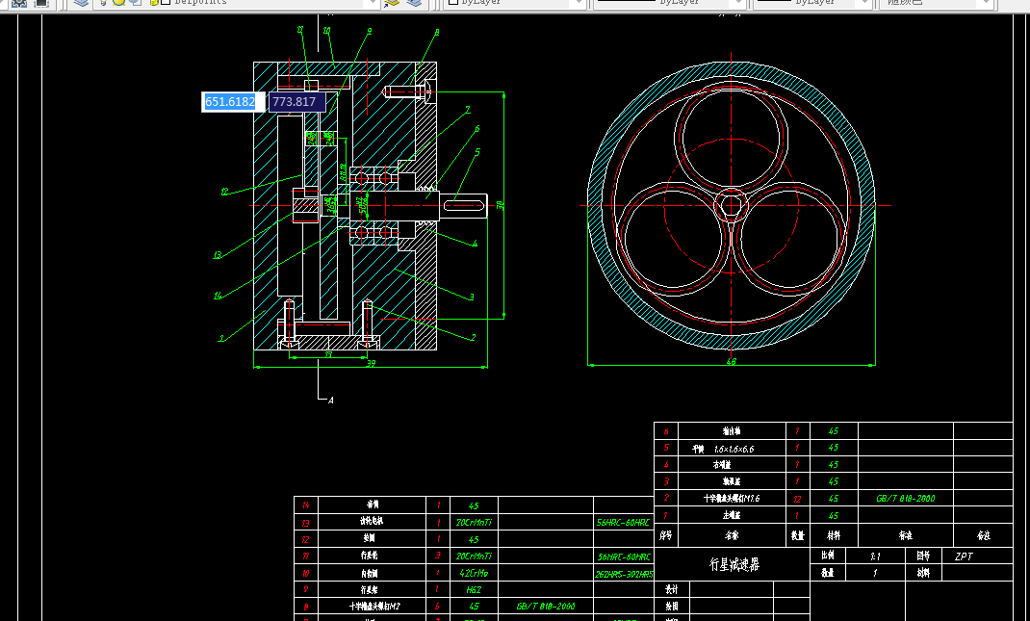The image size is (1030, 621).
Task: Click the output shaft keyway slot
Action: (x=464, y=206)
